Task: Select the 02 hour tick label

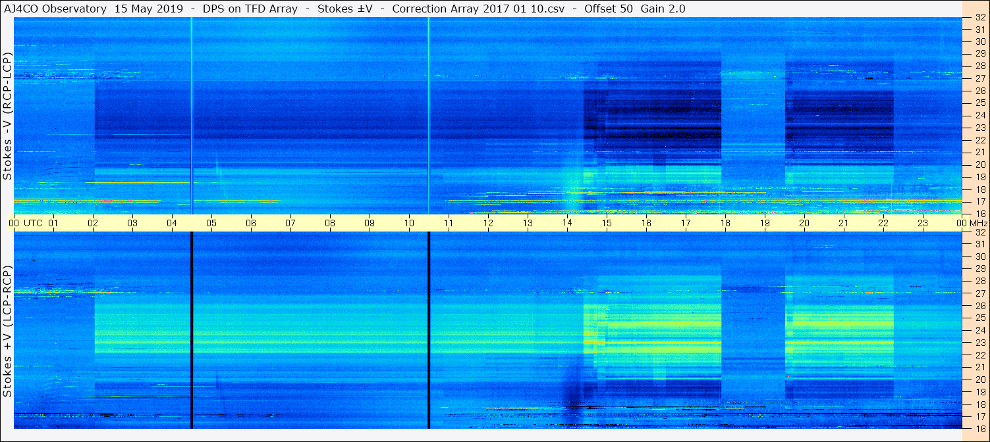Action: pos(93,223)
